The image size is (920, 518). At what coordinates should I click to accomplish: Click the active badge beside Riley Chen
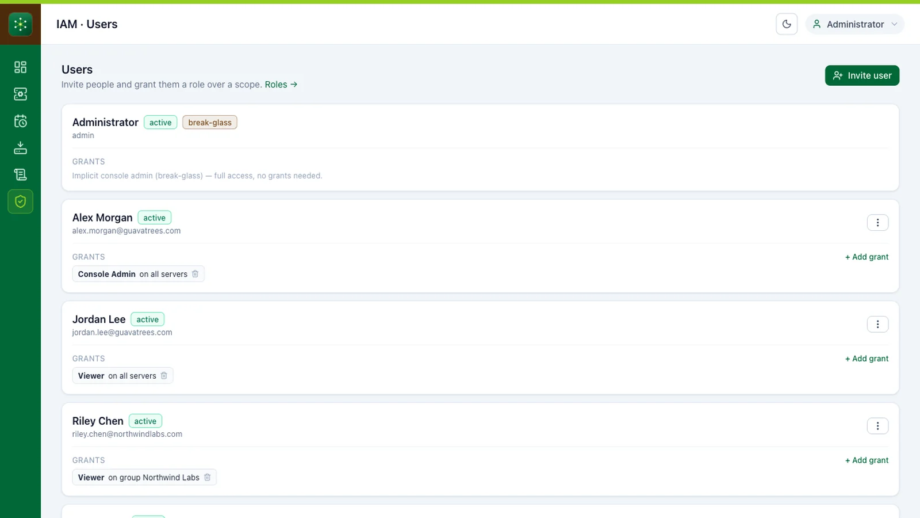click(x=145, y=421)
